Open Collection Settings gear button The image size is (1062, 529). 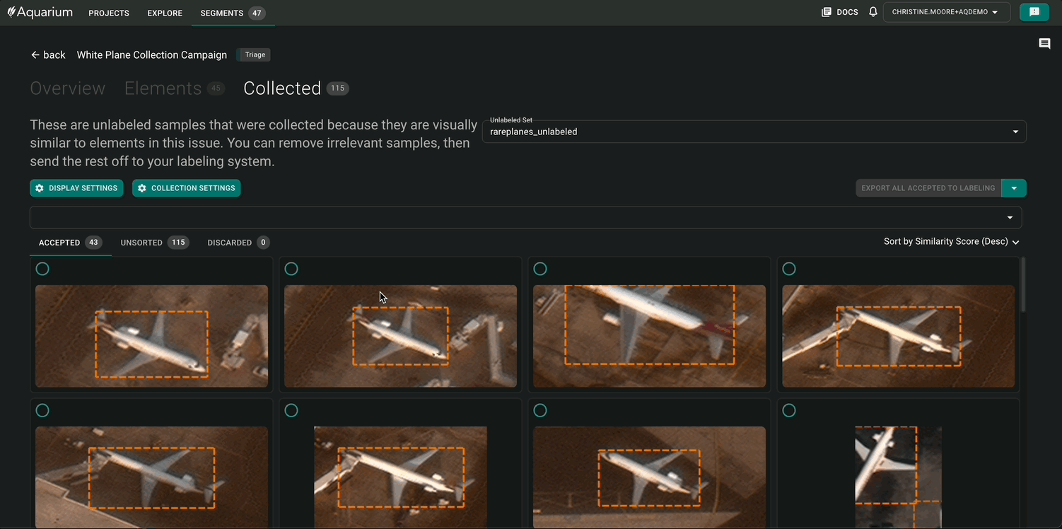pos(187,188)
